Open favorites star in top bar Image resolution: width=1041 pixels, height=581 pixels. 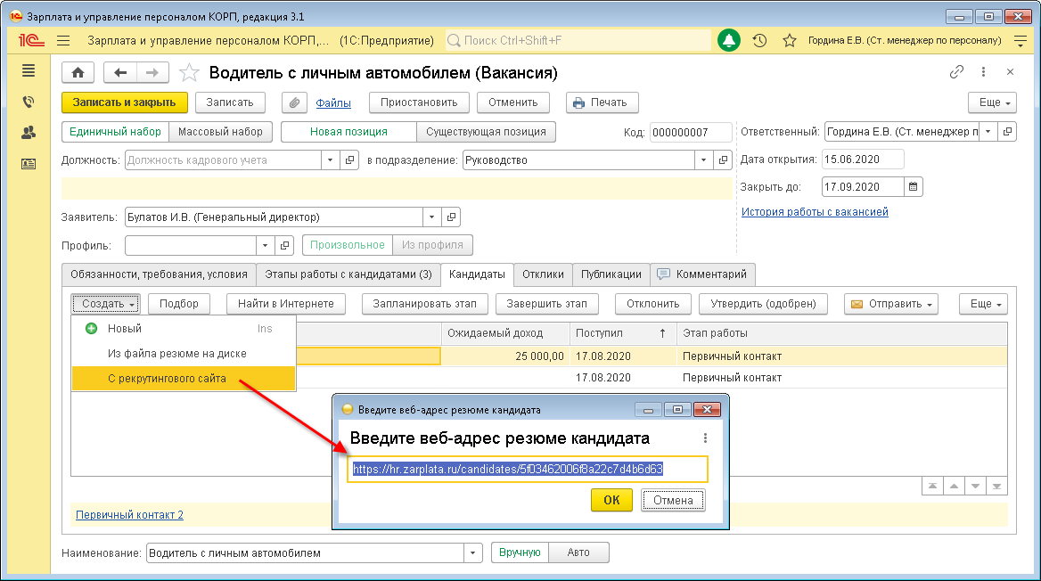[x=790, y=40]
